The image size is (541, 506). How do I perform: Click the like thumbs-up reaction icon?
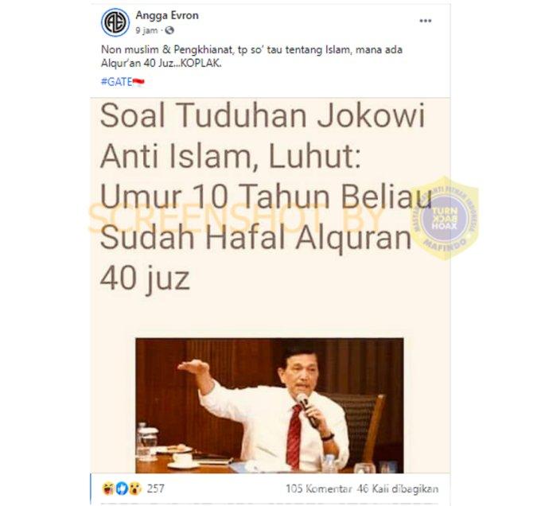122,488
